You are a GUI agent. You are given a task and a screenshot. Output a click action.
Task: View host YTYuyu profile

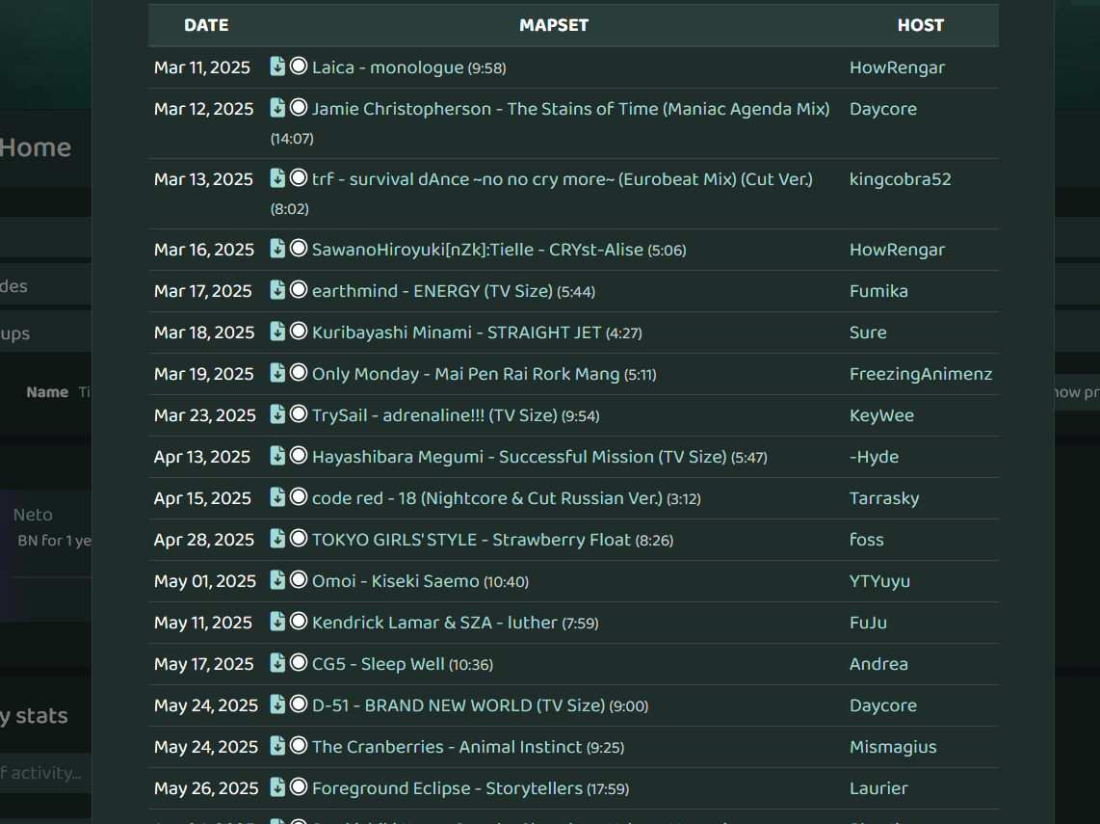click(x=879, y=580)
